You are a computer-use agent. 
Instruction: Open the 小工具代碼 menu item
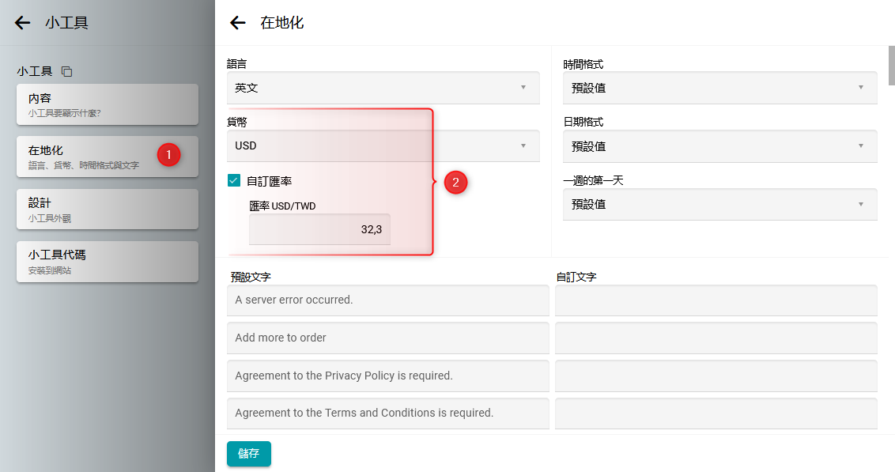[107, 262]
